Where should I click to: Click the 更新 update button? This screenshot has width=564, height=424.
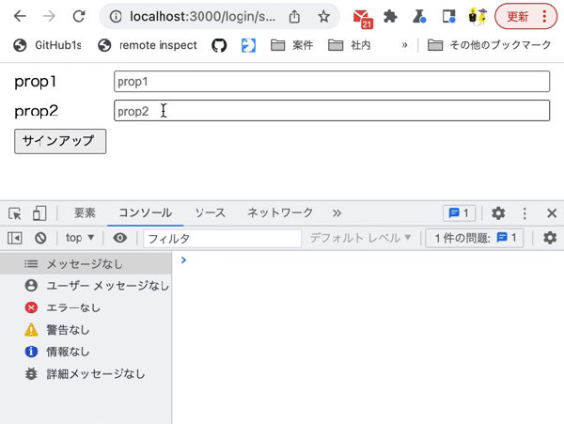525,17
